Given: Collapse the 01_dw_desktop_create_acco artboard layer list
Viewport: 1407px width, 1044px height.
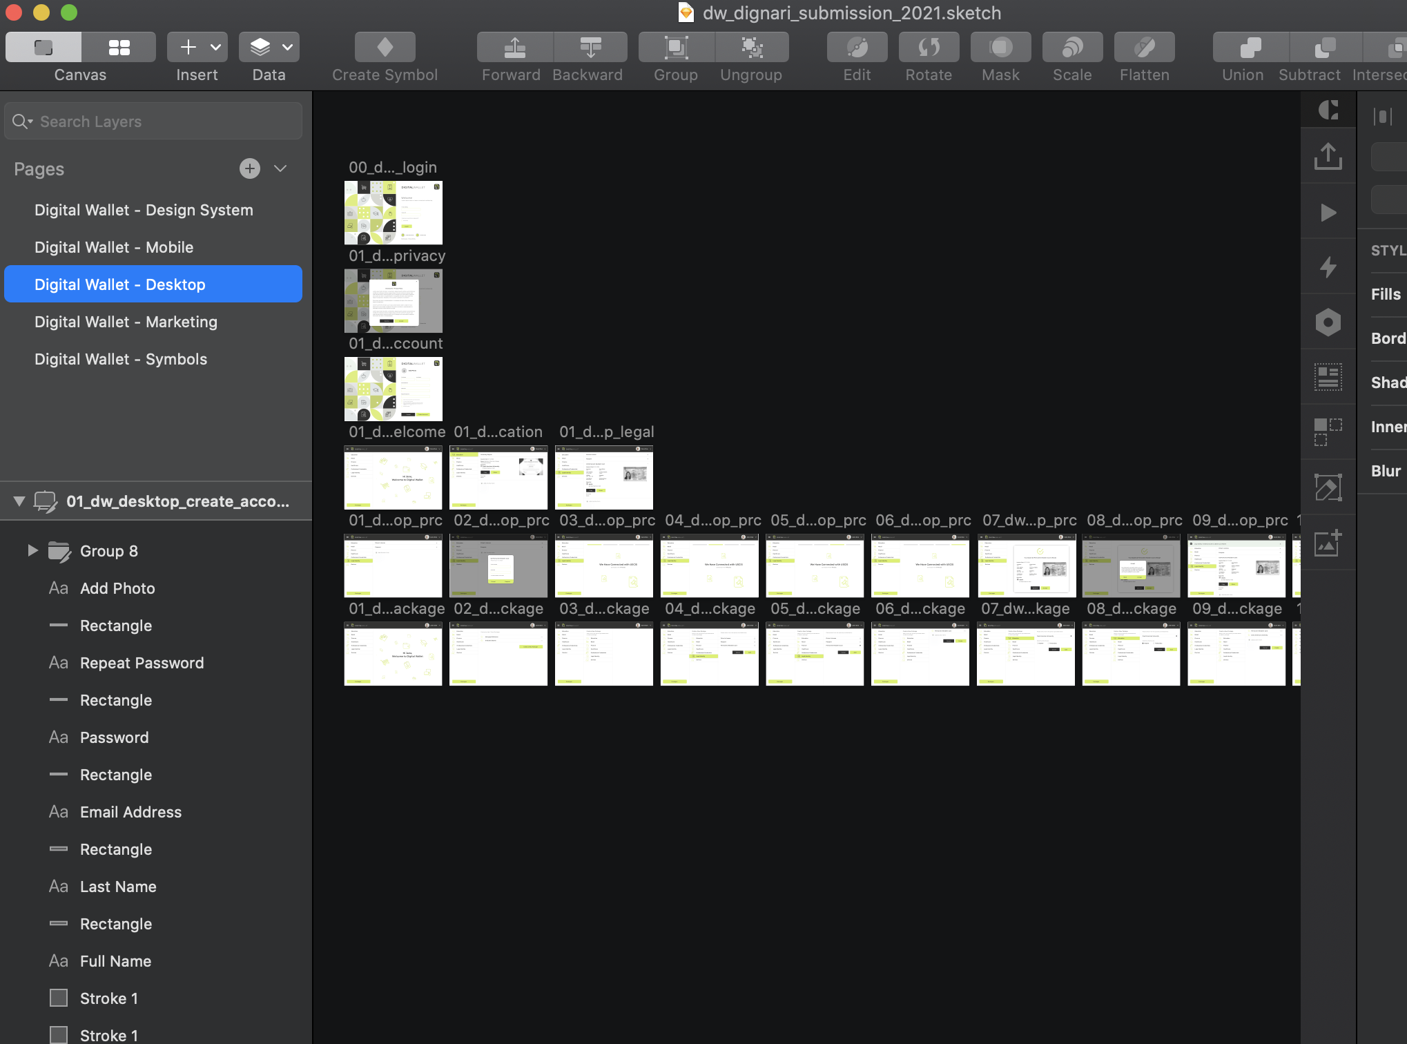Looking at the screenshot, I should tap(19, 501).
